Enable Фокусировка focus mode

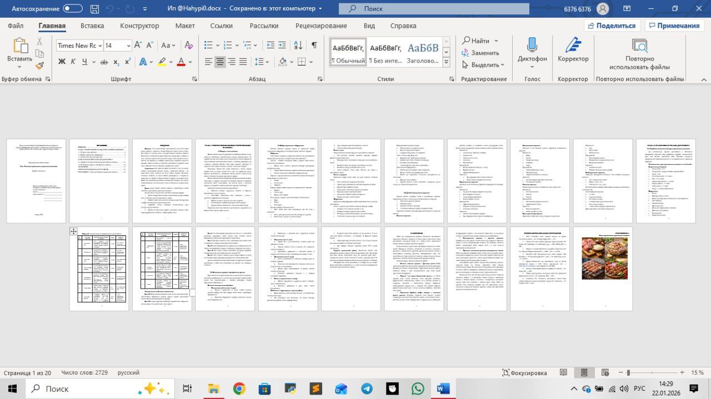pyautogui.click(x=523, y=373)
